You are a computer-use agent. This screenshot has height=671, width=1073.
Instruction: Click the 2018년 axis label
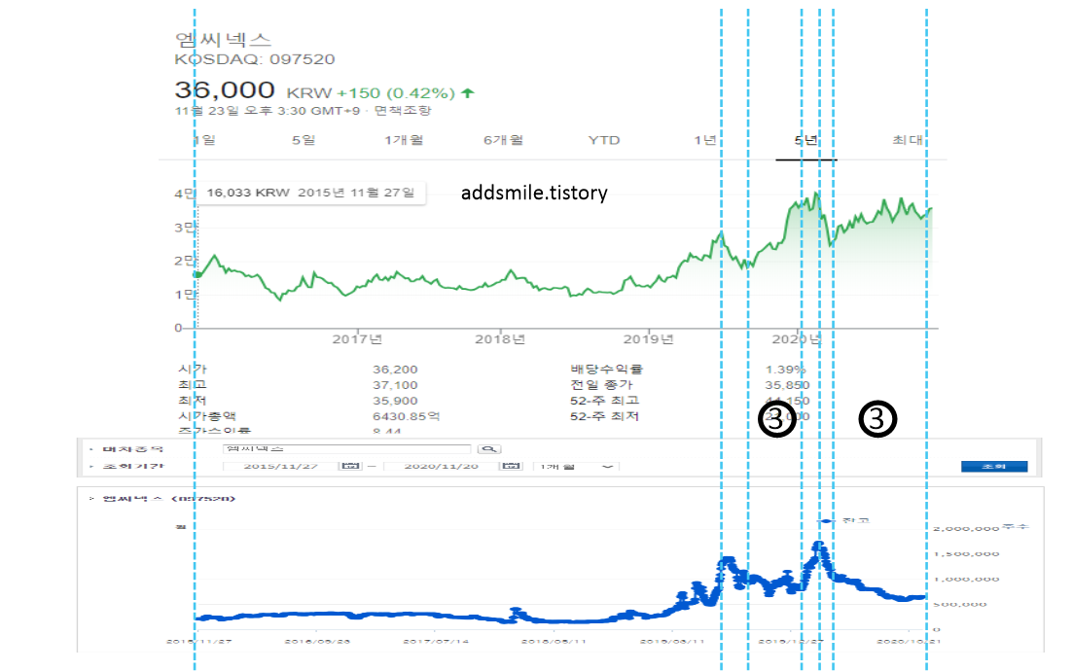click(x=500, y=339)
